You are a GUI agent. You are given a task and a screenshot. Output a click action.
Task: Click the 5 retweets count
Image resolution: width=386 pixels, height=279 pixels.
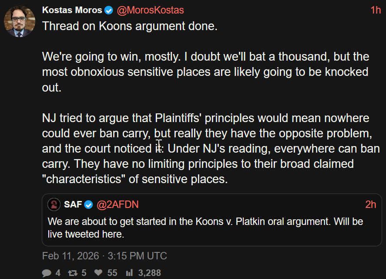pyautogui.click(x=84, y=273)
